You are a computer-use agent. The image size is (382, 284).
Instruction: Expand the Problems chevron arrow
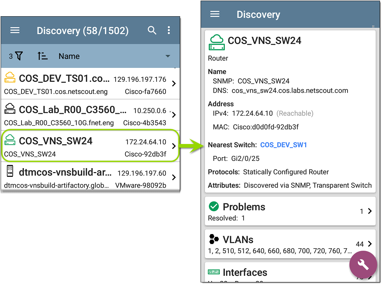click(370, 211)
